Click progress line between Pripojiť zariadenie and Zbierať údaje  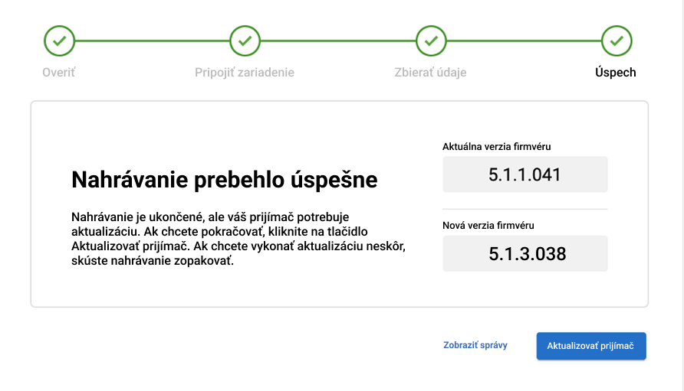[x=337, y=41]
